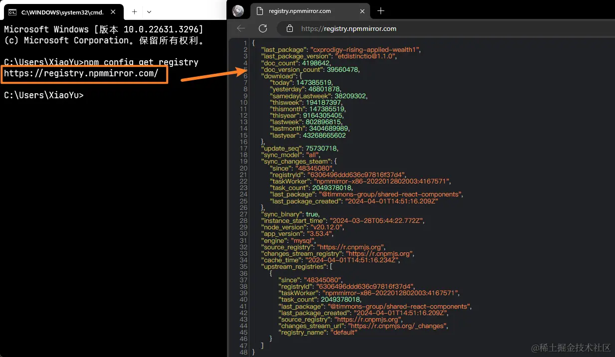
Task: Click "today" download value 147385519
Action: click(x=314, y=83)
